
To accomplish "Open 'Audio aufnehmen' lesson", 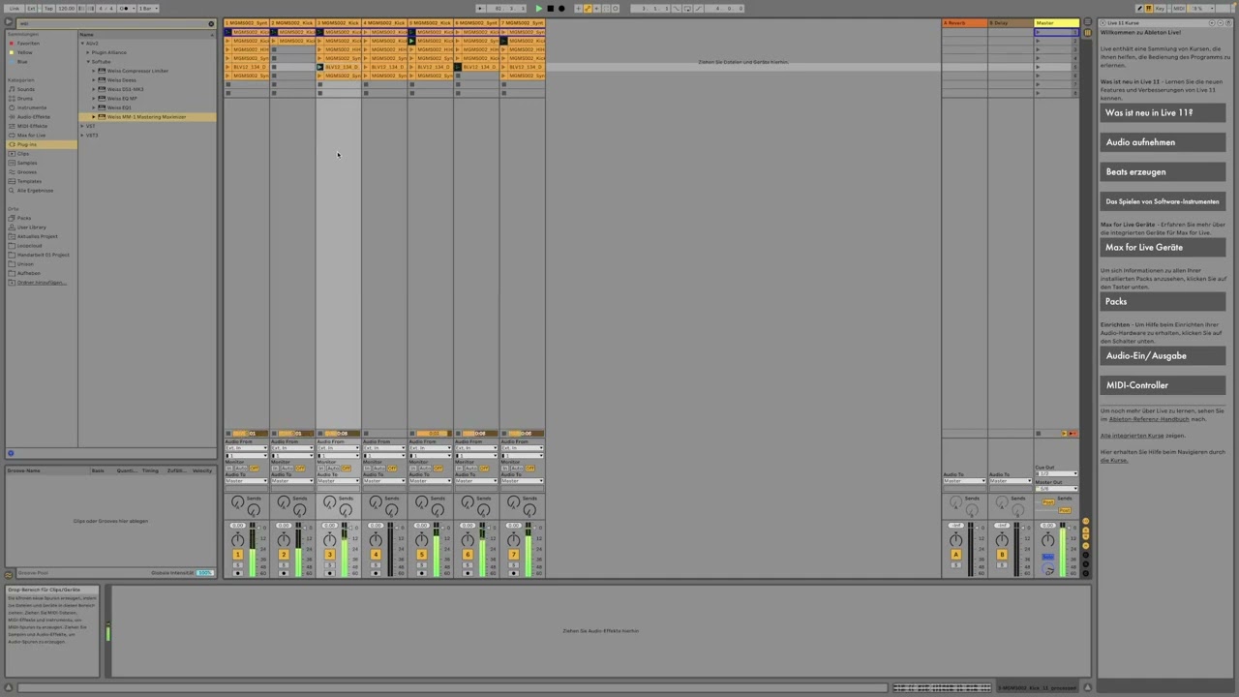I will click(1163, 142).
